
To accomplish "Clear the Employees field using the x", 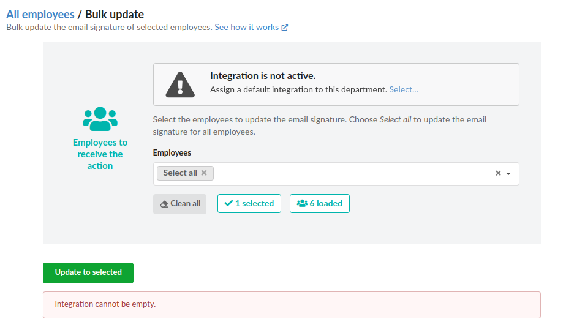I will pos(498,173).
